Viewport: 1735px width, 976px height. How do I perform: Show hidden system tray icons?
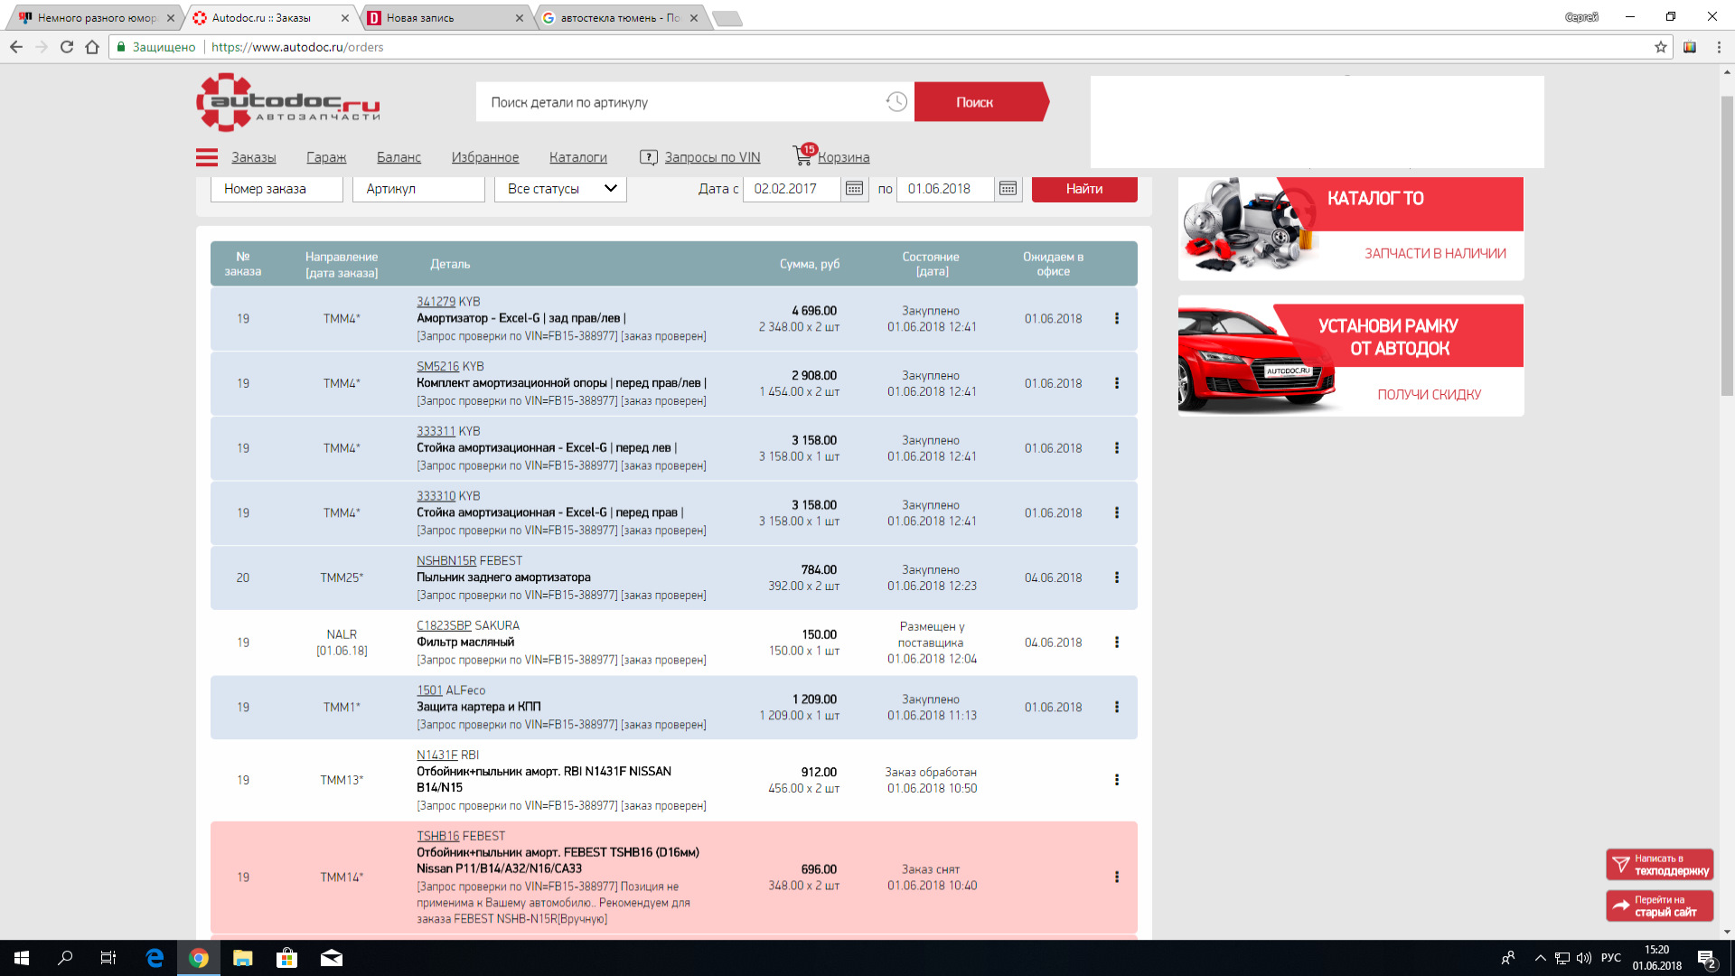coord(1540,958)
